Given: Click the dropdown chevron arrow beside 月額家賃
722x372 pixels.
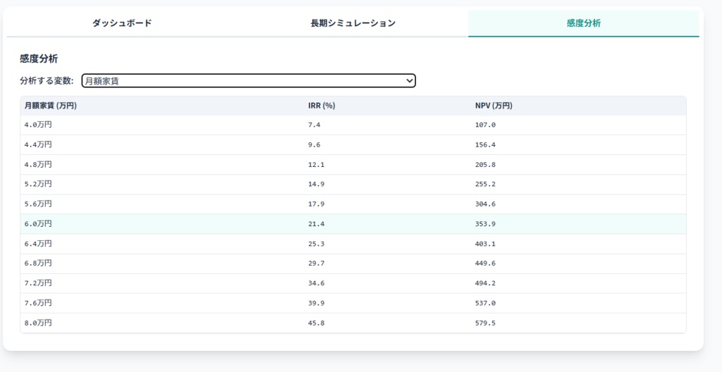Looking at the screenshot, I should 409,81.
